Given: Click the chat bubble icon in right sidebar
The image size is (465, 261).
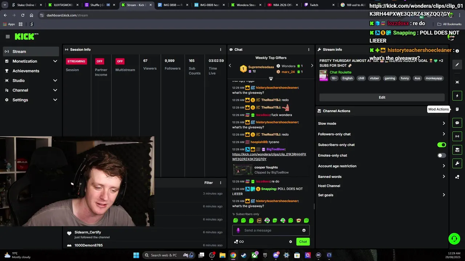Looking at the screenshot, I should (457, 123).
